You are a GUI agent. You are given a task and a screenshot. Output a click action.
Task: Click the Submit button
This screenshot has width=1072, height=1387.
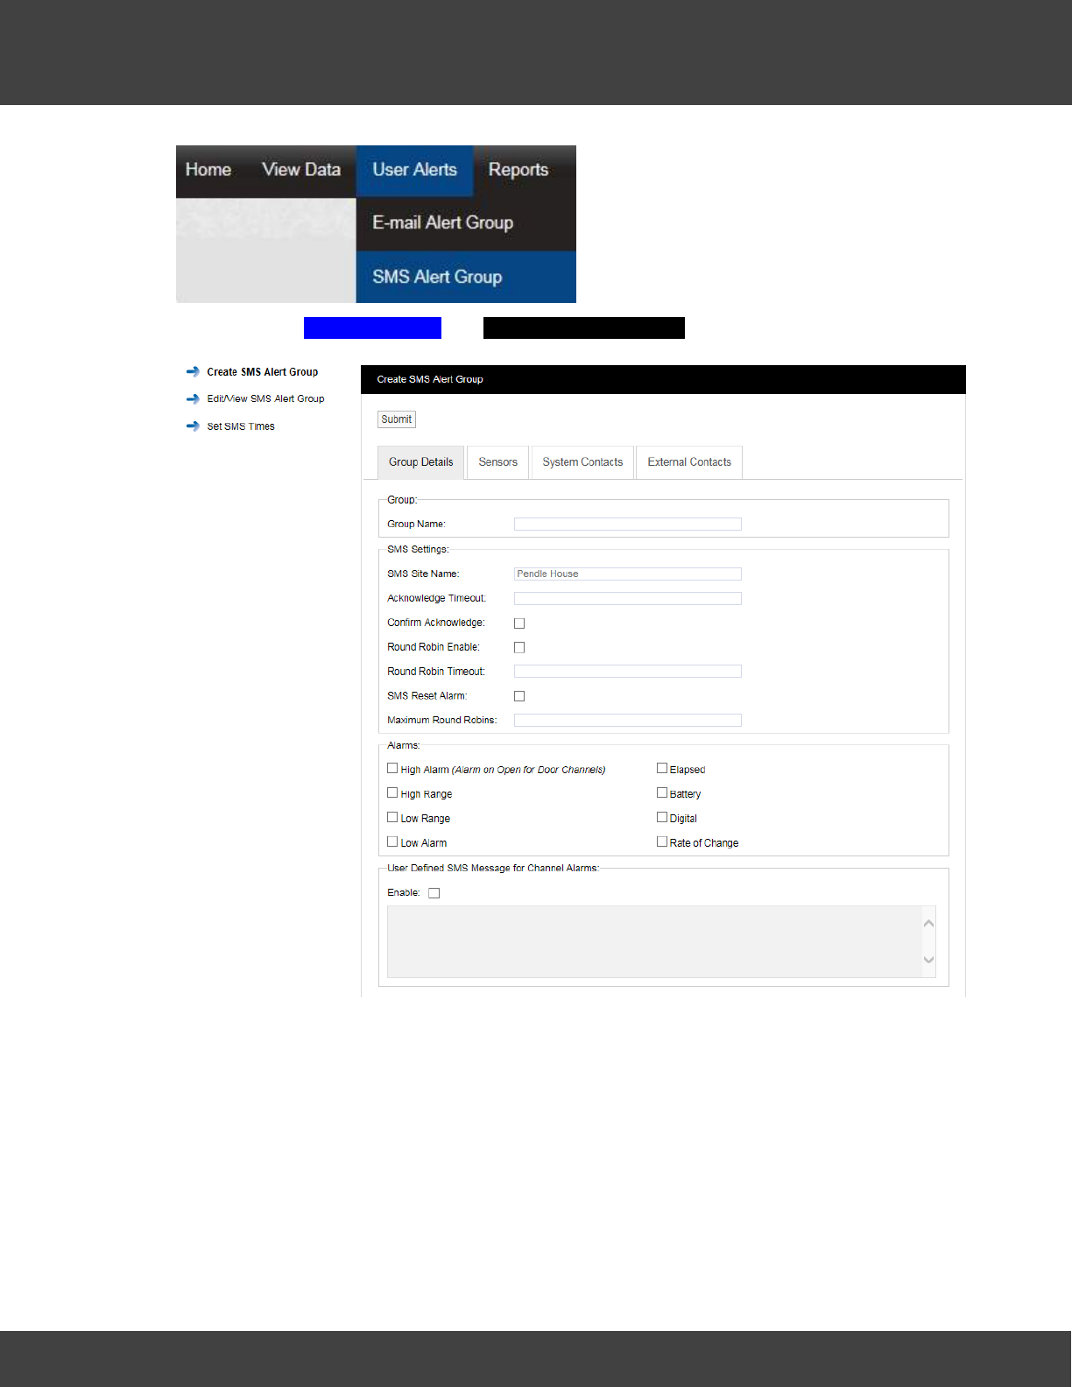(x=397, y=419)
